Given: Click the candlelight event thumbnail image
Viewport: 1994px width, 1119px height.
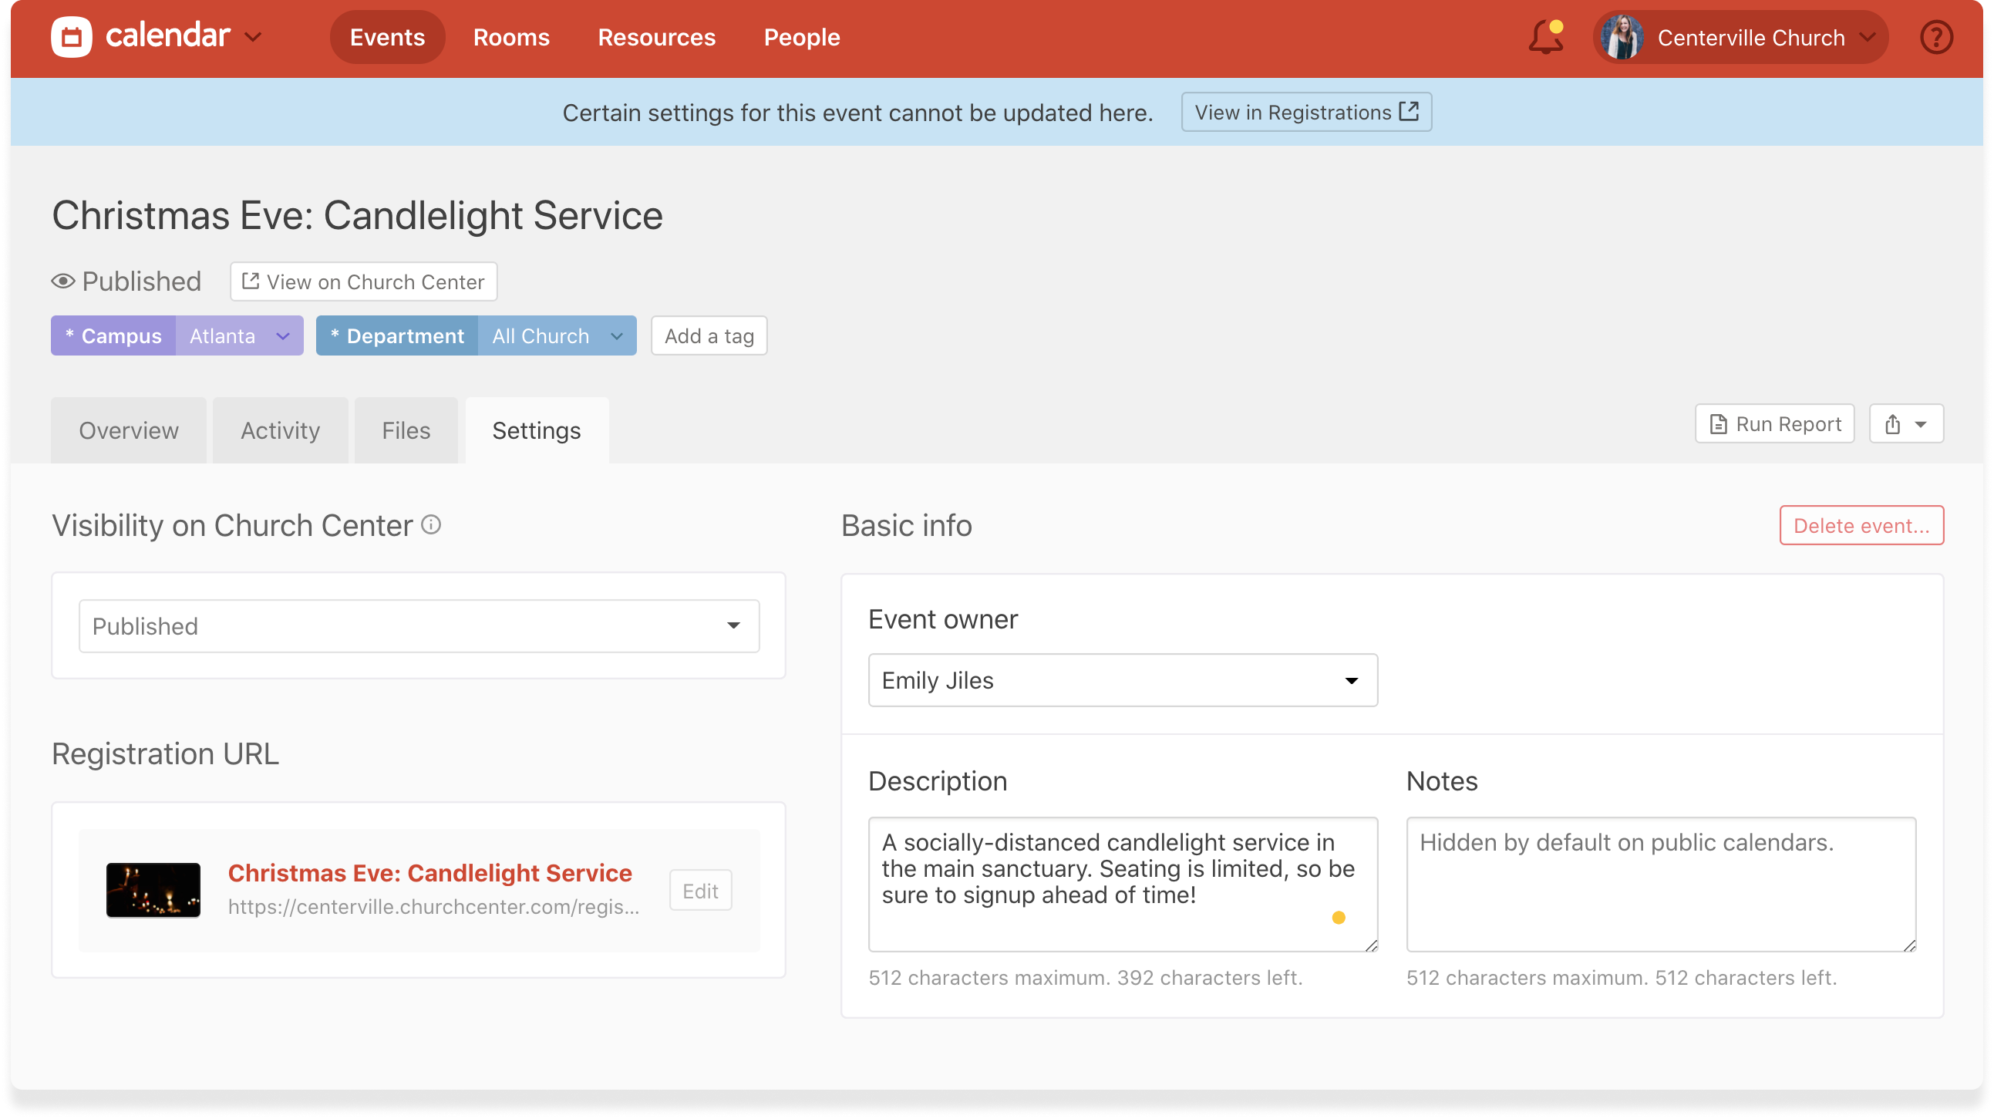Looking at the screenshot, I should point(153,890).
